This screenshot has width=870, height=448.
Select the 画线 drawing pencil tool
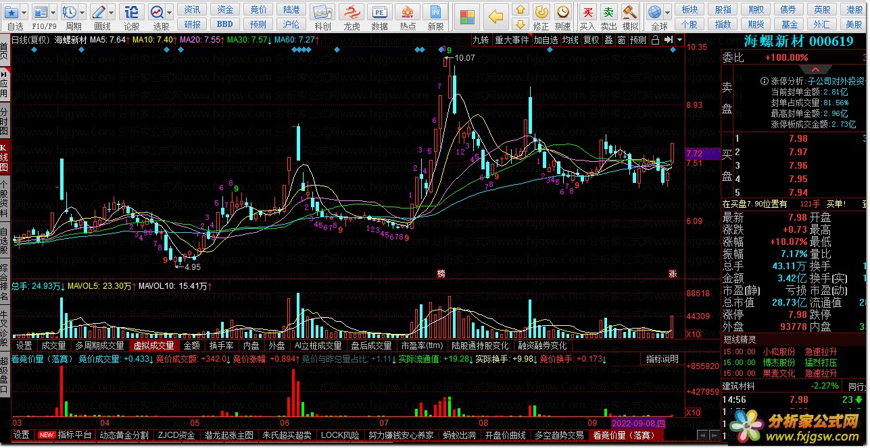tap(99, 12)
